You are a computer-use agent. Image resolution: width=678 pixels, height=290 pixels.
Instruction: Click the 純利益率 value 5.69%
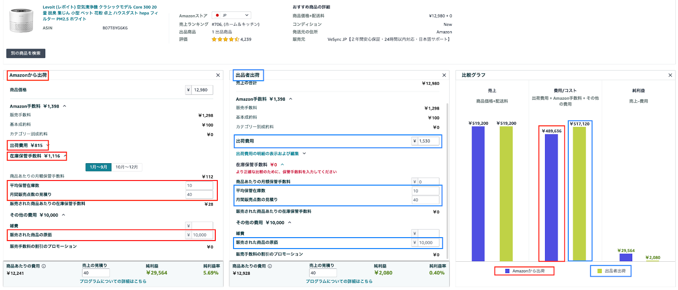(x=211, y=273)
